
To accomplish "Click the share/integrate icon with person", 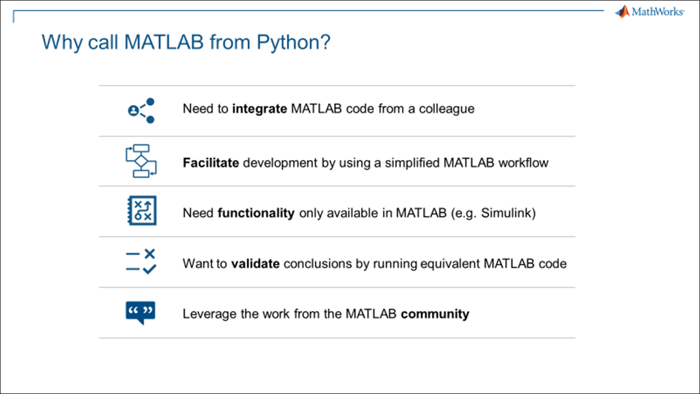I will 142,111.
